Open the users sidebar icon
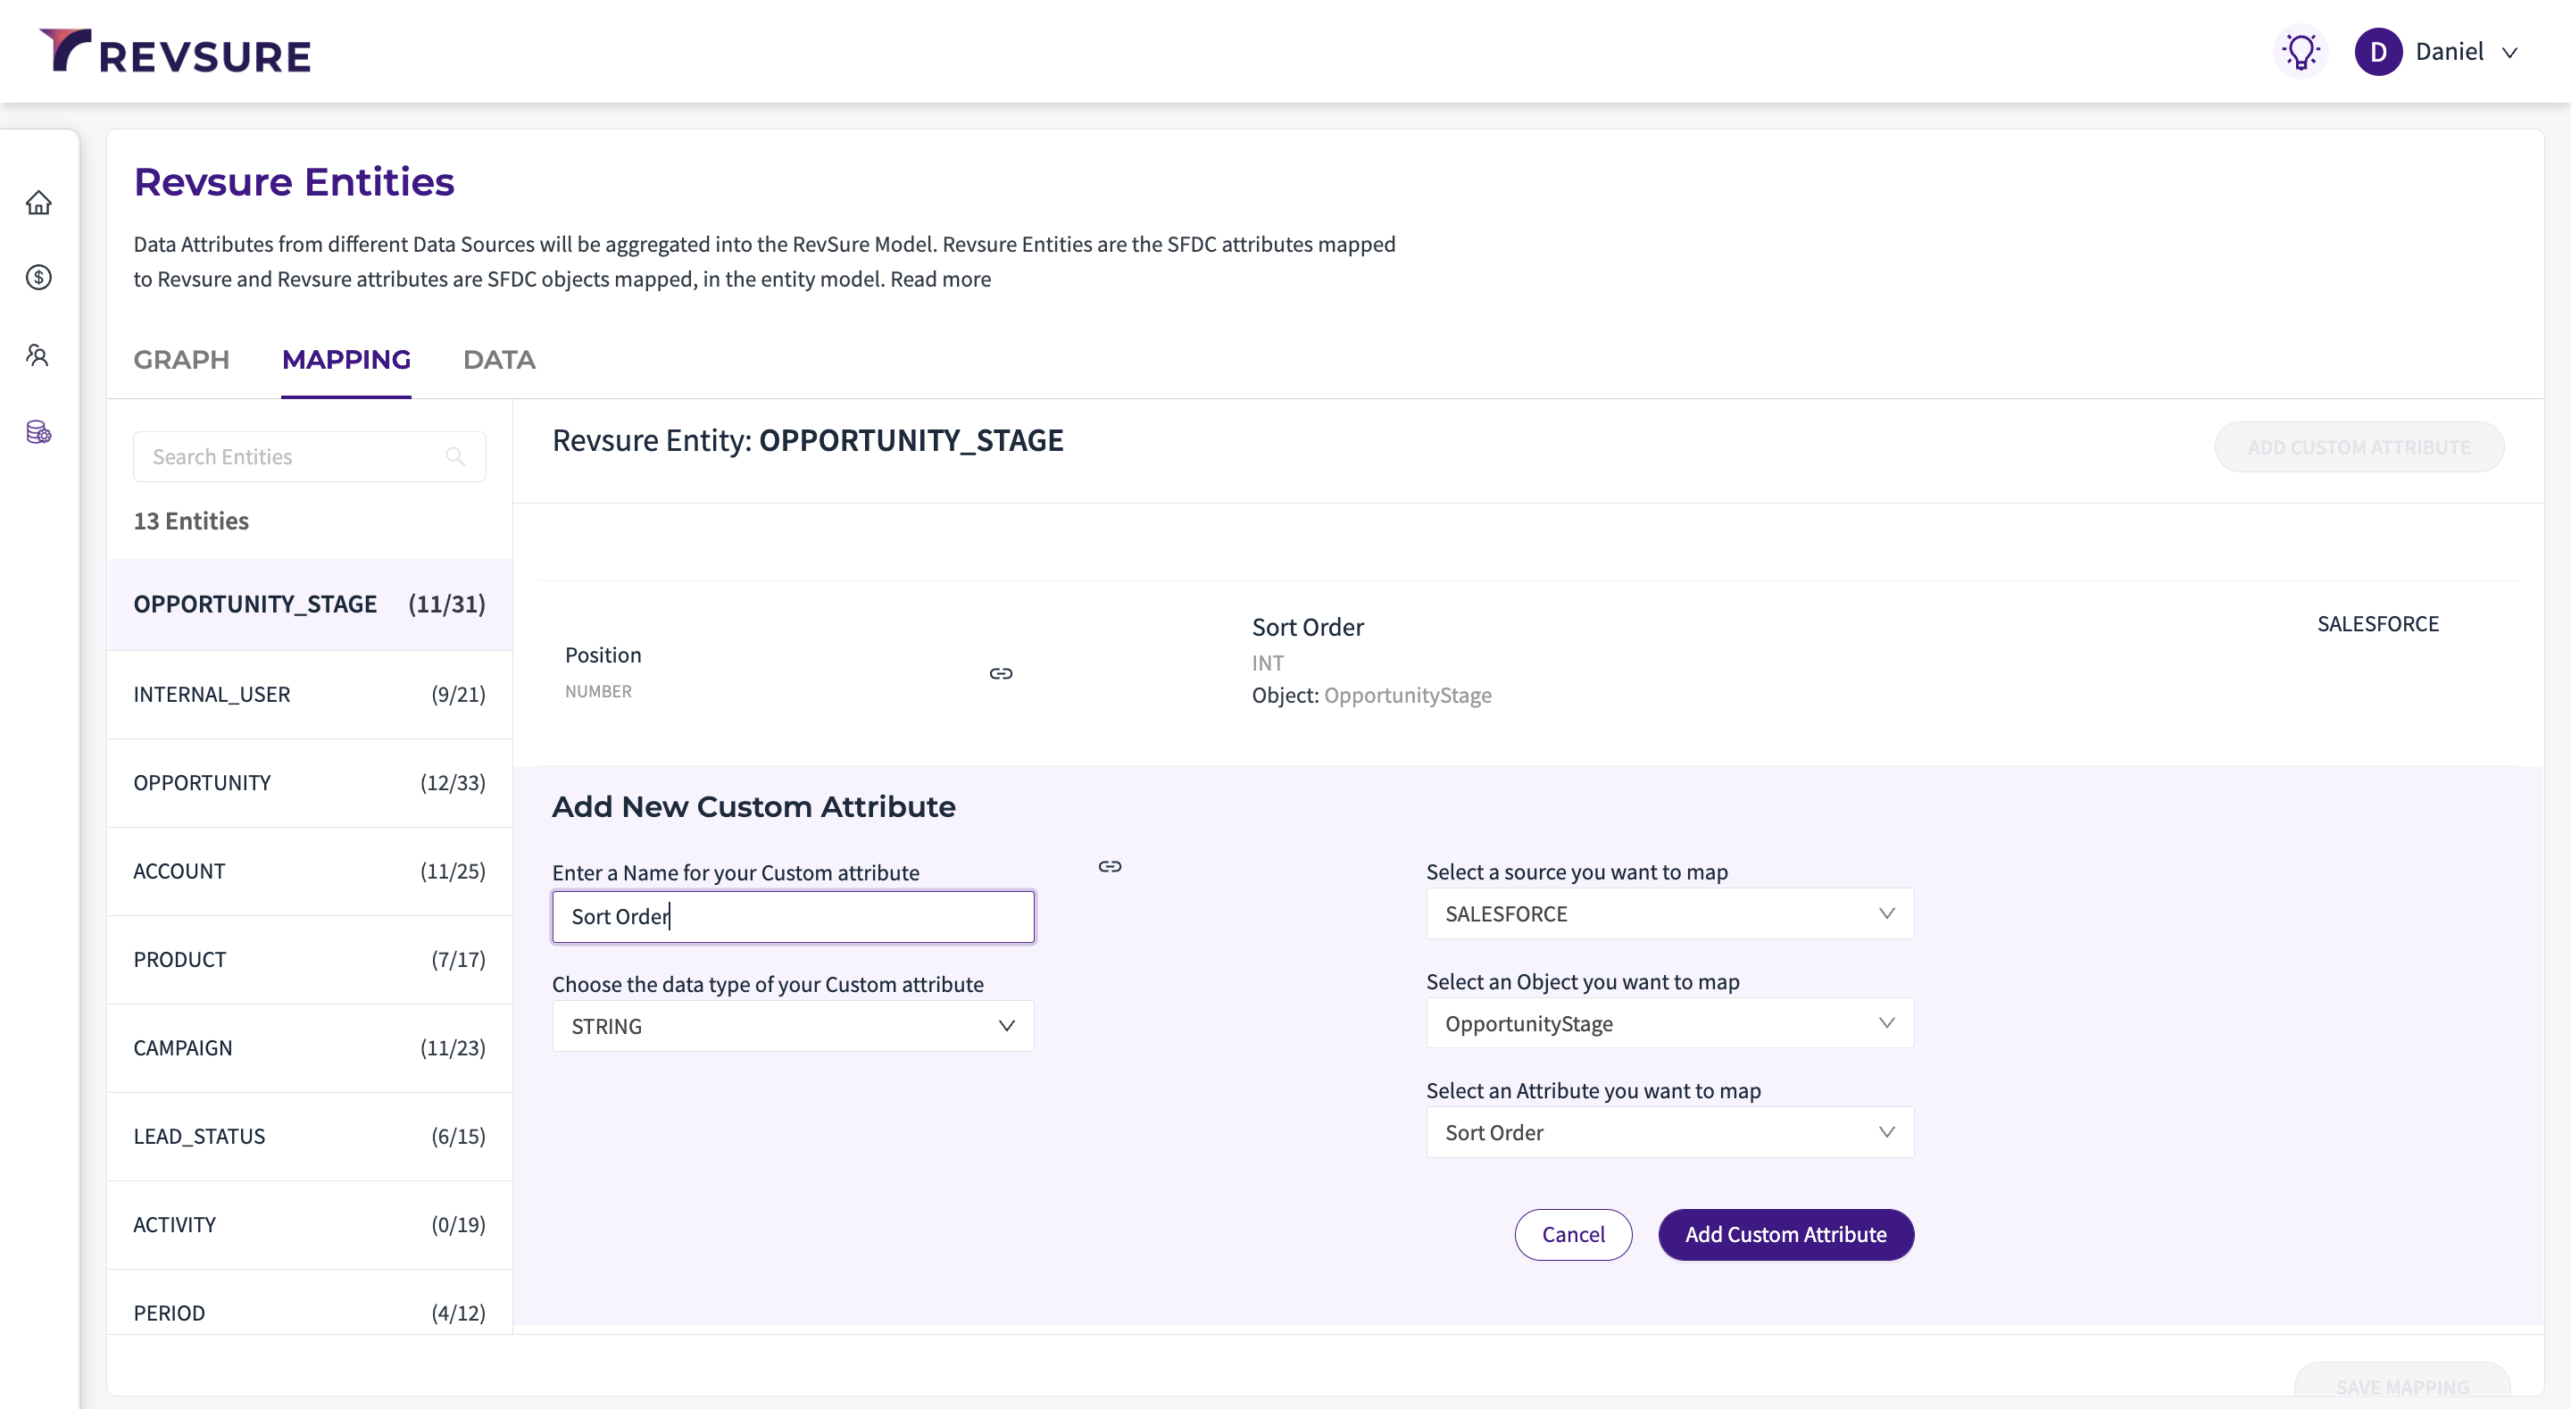Viewport: 2571px width, 1409px height. point(39,354)
